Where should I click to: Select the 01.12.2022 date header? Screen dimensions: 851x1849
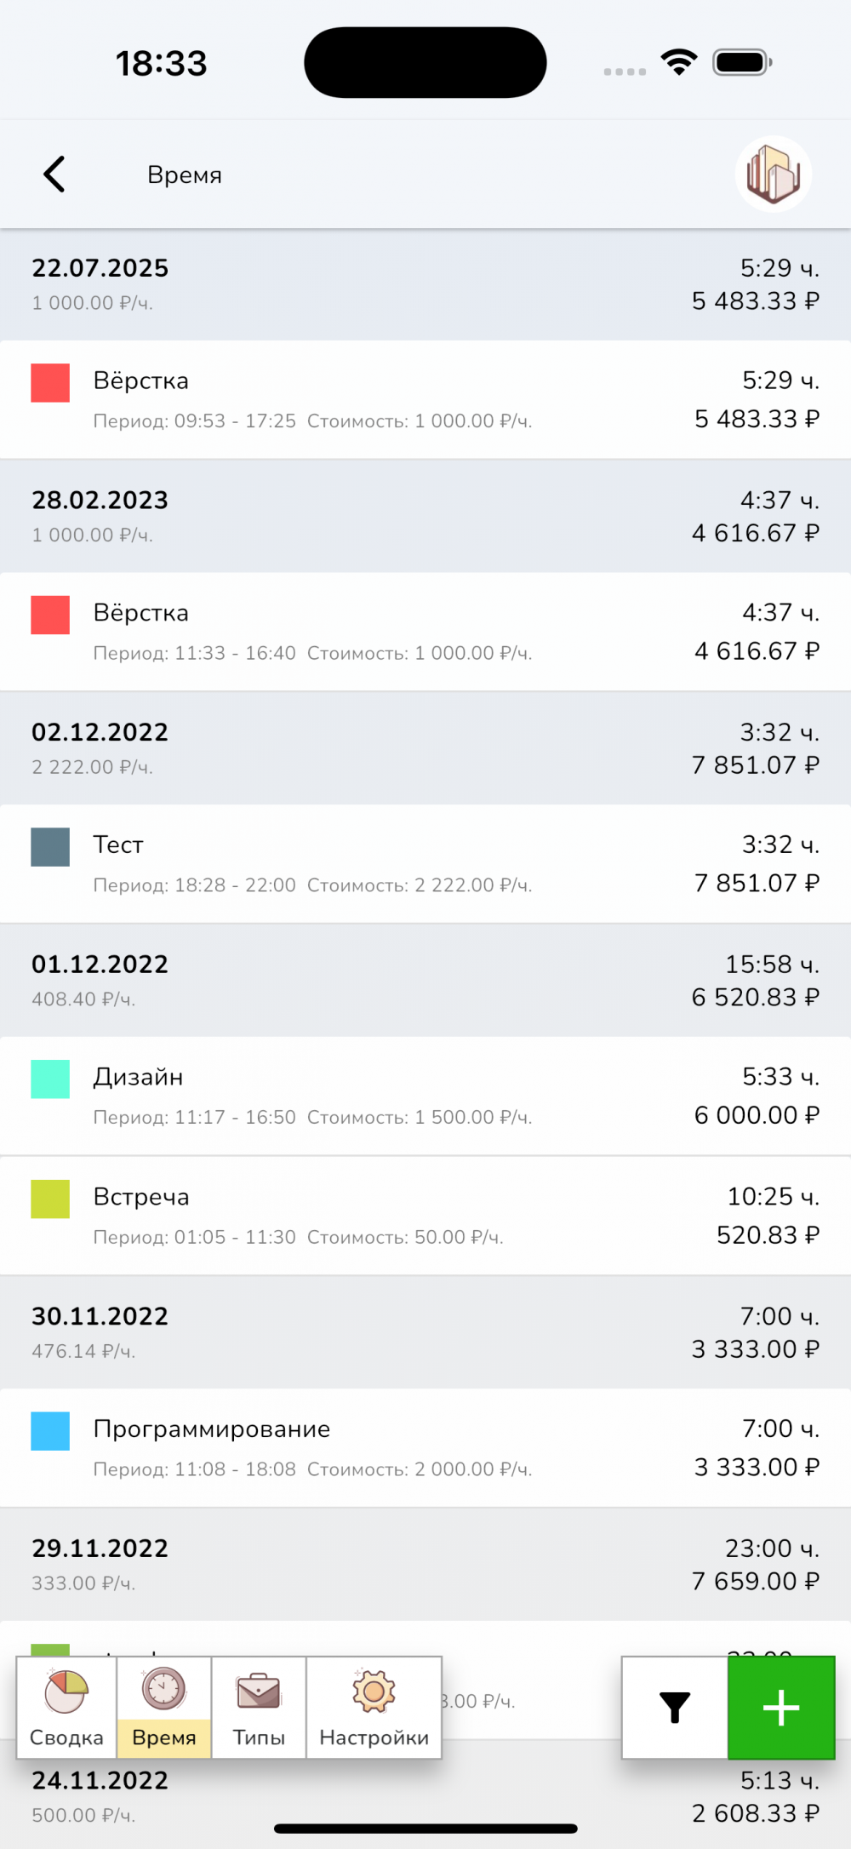(x=425, y=980)
